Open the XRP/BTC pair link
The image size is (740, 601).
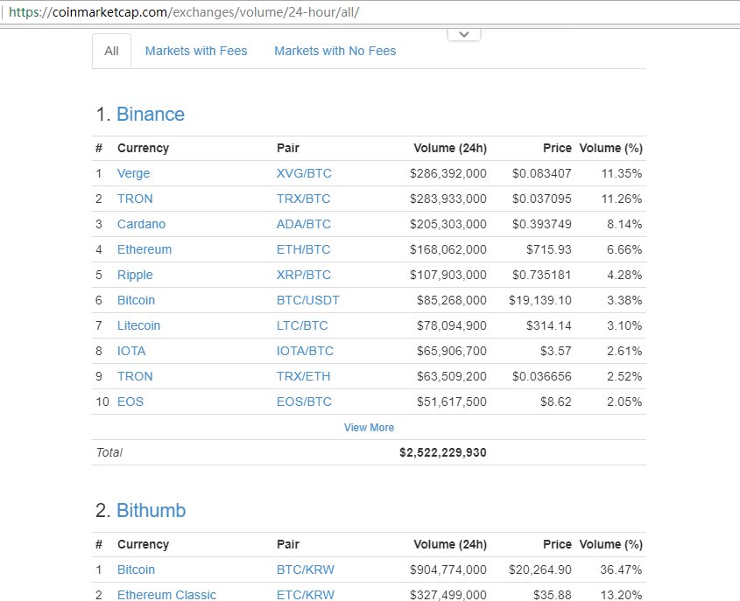point(304,276)
